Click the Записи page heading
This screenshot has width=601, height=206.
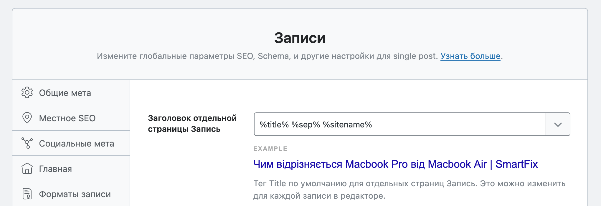point(300,38)
